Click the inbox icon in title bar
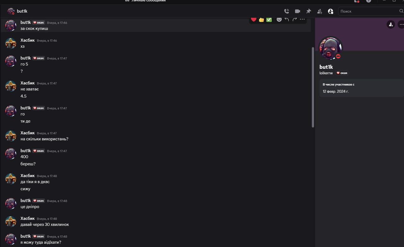This screenshot has height=247, width=404. pos(356,1)
